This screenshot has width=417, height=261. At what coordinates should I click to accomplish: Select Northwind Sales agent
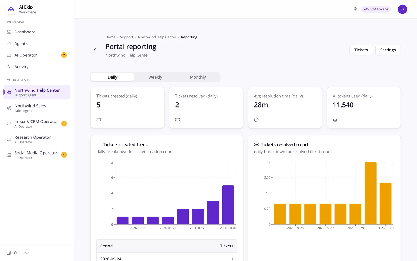point(37,108)
